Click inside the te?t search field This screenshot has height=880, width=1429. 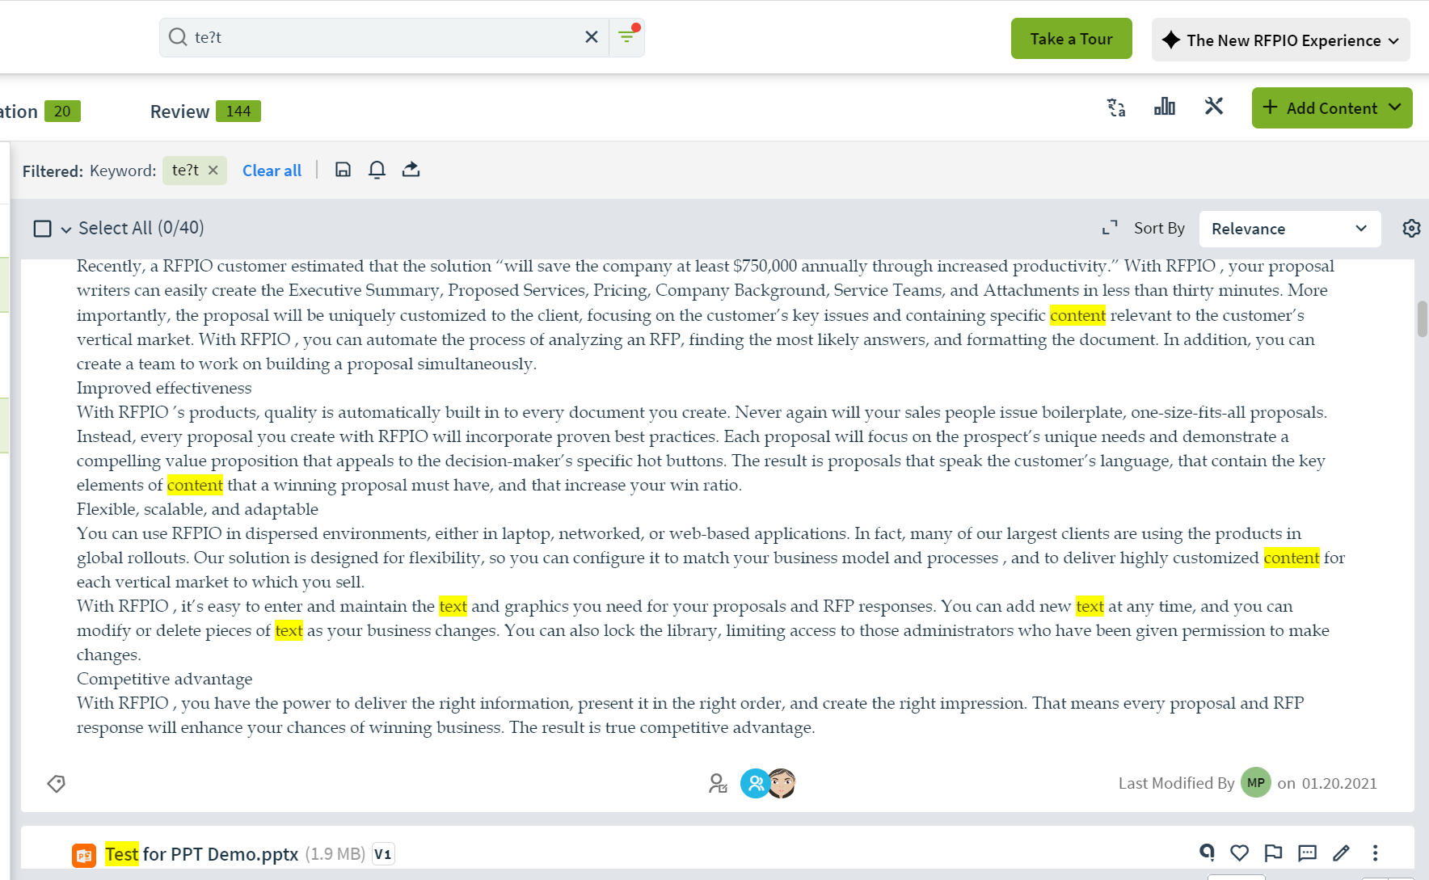click(384, 37)
